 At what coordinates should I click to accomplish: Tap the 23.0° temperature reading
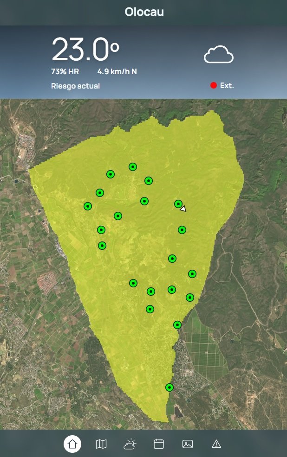tap(85, 49)
